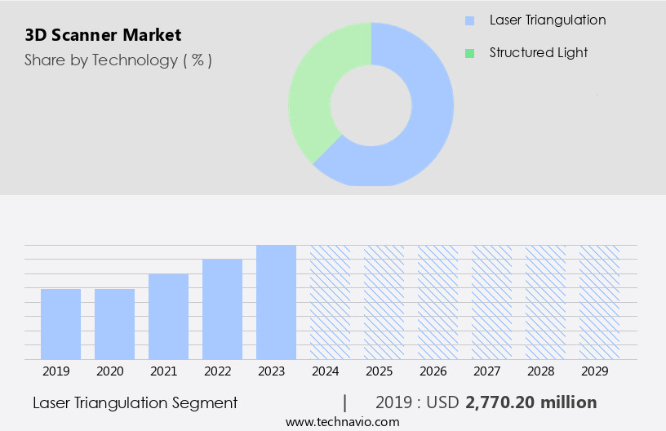Click the blue Laser Triangulation legend swatch
The width and height of the screenshot is (666, 431).
click(469, 20)
